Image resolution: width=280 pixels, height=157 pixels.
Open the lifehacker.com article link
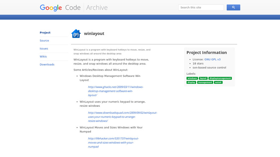pyautogui.click(x=113, y=143)
